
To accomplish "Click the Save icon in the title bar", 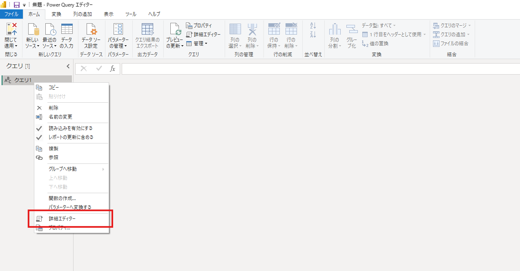I will pyautogui.click(x=17, y=4).
